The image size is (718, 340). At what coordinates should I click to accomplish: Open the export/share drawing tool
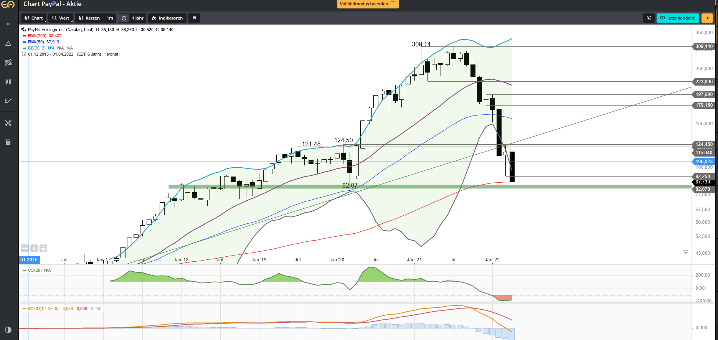click(x=8, y=101)
